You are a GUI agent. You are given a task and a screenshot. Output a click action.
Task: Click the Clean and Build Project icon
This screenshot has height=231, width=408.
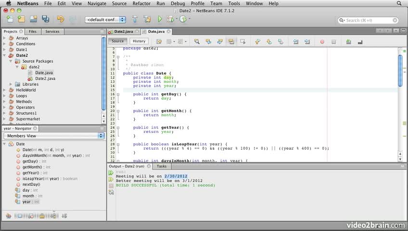click(147, 19)
